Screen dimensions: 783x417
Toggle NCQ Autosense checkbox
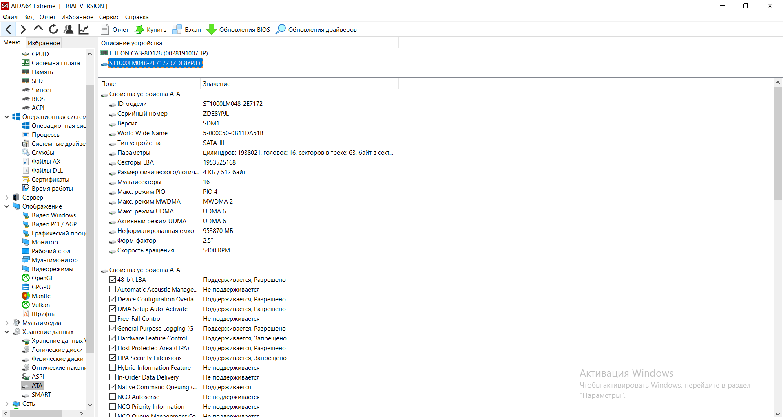pos(113,397)
